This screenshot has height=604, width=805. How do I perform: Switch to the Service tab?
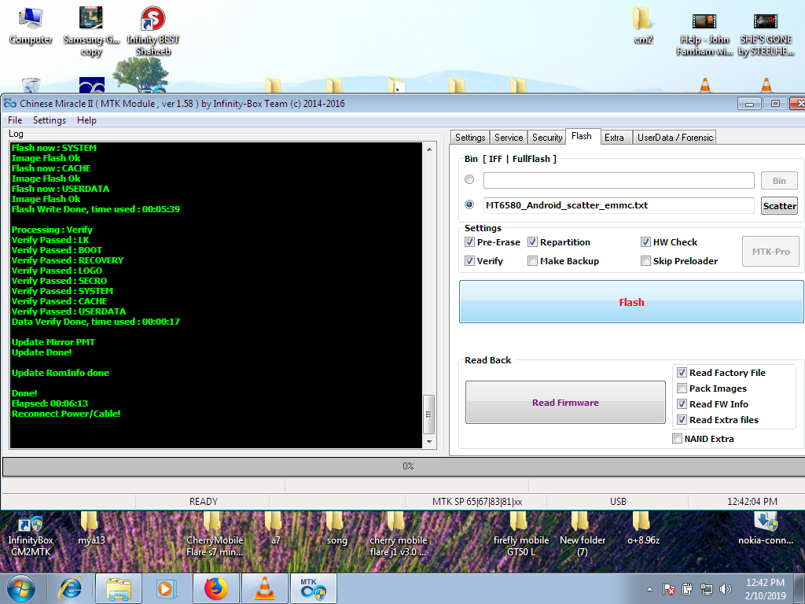[x=509, y=138]
